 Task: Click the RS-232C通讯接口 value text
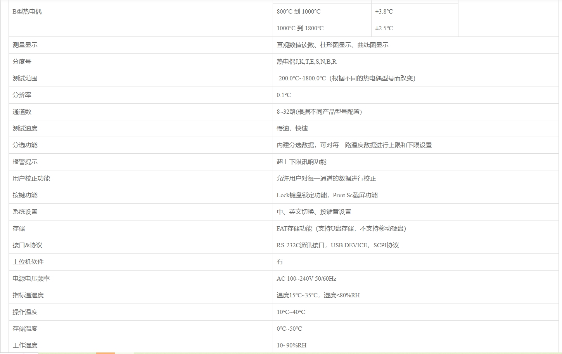[338, 245]
